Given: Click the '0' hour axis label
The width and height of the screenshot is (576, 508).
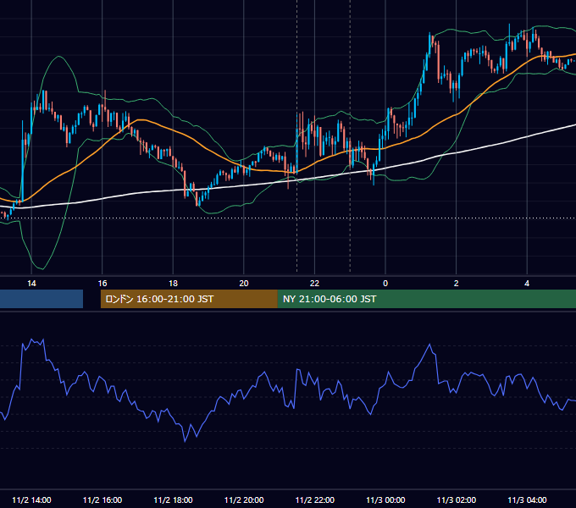Looking at the screenshot, I should (x=385, y=284).
